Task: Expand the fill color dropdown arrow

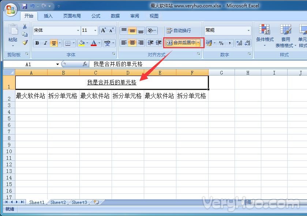Action: tap(87, 43)
